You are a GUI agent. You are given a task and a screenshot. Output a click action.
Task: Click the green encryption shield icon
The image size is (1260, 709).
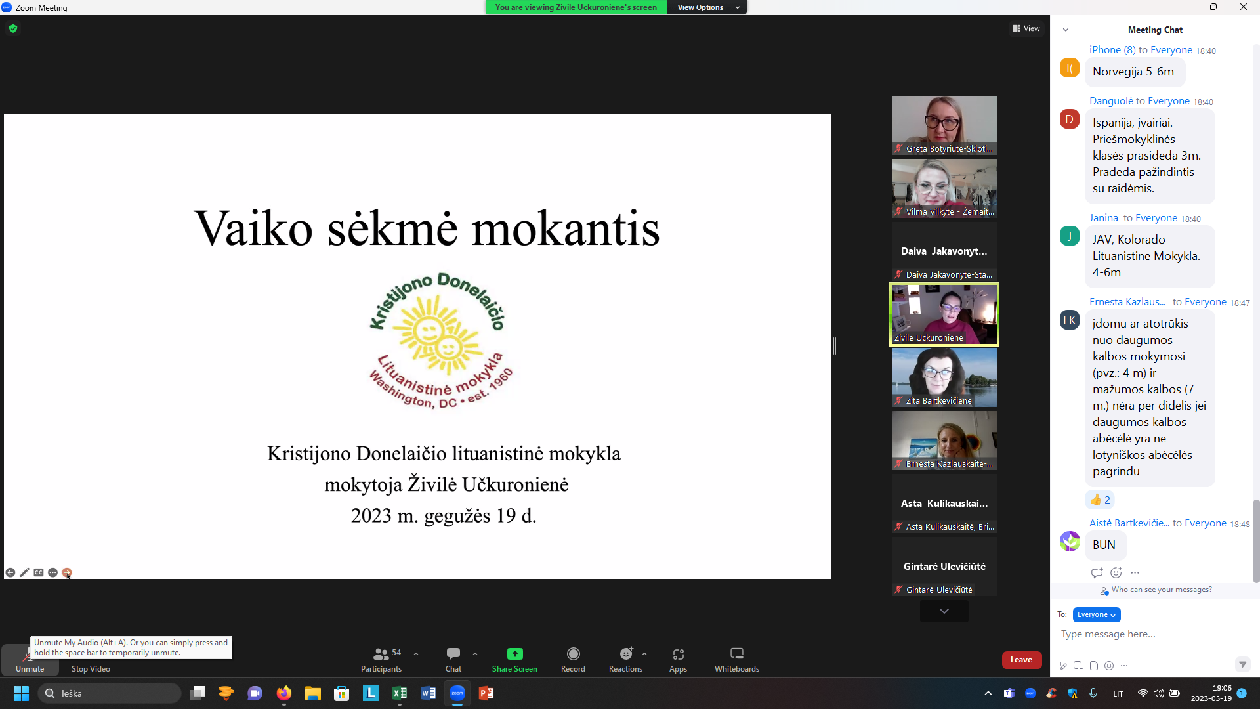click(13, 28)
